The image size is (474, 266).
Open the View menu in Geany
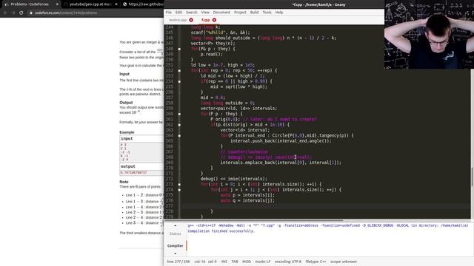205,13
